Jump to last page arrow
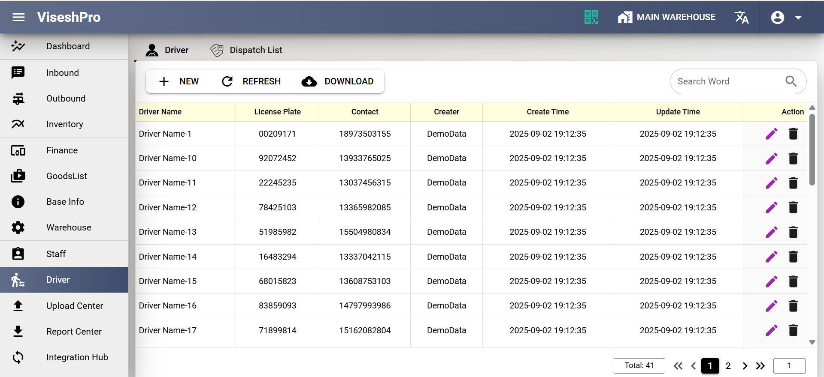Screen dimensions: 824x377 click(x=760, y=366)
